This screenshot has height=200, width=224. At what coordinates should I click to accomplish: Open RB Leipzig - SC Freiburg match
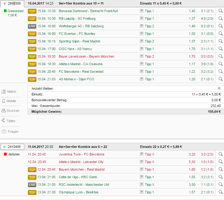tap(77, 18)
